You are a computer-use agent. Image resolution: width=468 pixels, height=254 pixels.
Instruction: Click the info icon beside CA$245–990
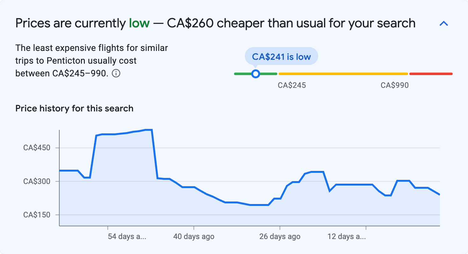tap(116, 74)
